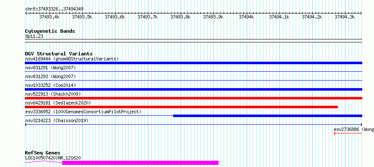The image size is (374, 167).
Task: Open the nsv6429181 (Sedlazeck2020) label
Action: pos(58,103)
